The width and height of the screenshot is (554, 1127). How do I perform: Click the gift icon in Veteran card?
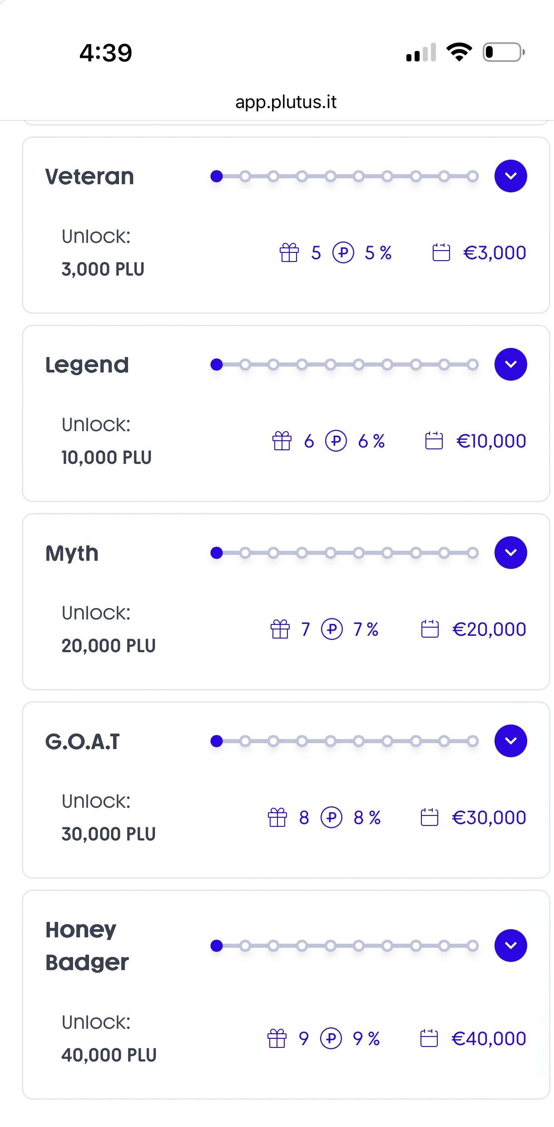pyautogui.click(x=289, y=253)
